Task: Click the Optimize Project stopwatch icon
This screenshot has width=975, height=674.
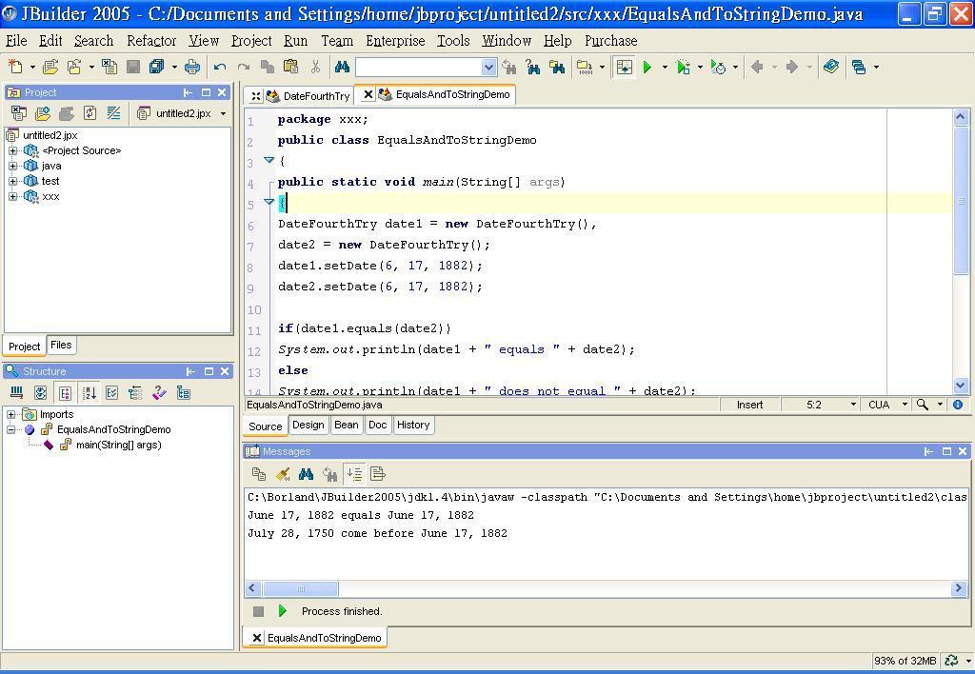Action: (x=718, y=67)
